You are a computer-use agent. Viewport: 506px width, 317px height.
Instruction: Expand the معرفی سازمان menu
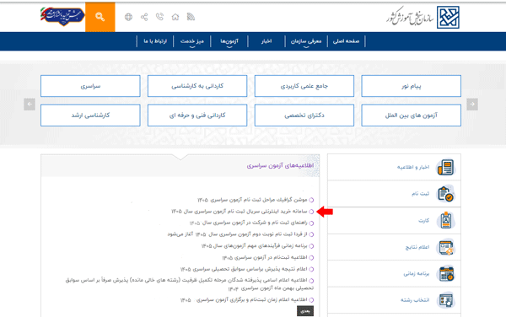pos(306,41)
